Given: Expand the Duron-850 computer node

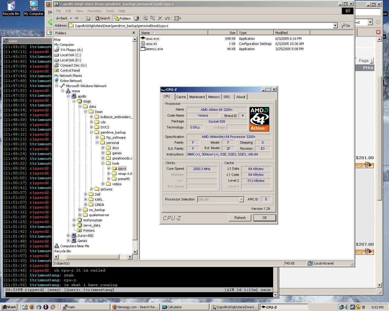Looking at the screenshot, I should click(68, 236).
